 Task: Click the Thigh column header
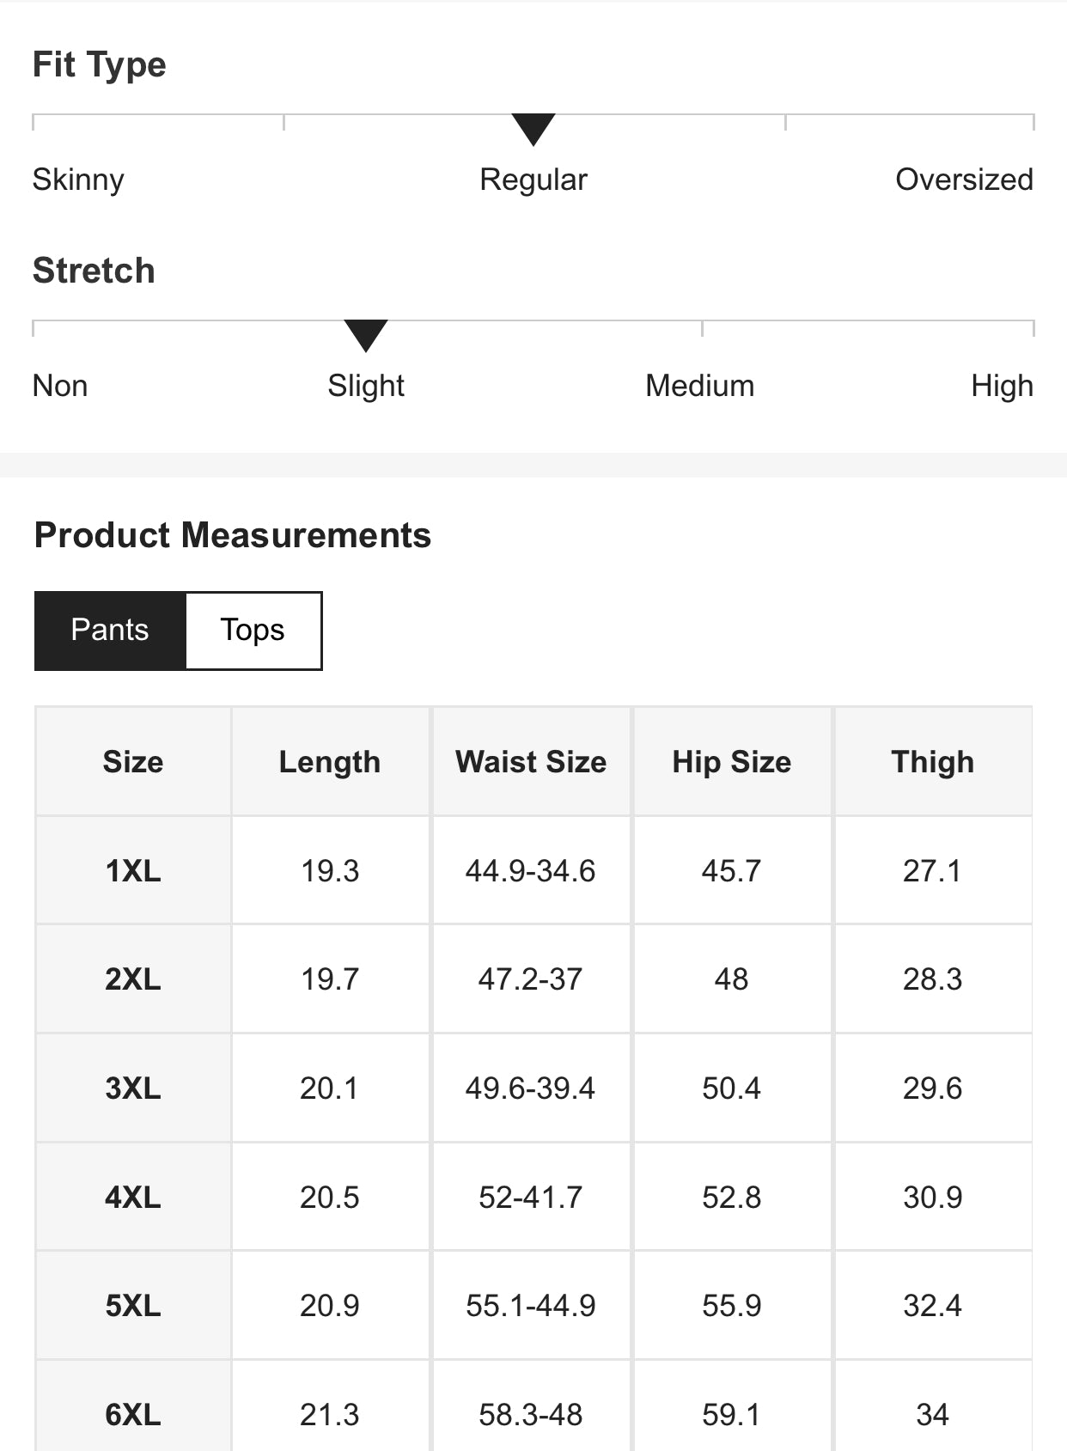pyautogui.click(x=933, y=762)
